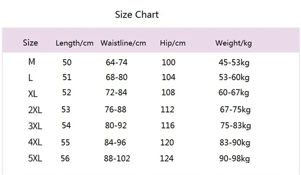This screenshot has width=301, height=175.
Task: Click the 2XL size row label
Action: (35, 110)
